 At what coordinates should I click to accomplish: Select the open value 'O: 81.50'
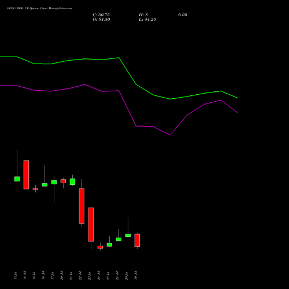click(x=101, y=20)
